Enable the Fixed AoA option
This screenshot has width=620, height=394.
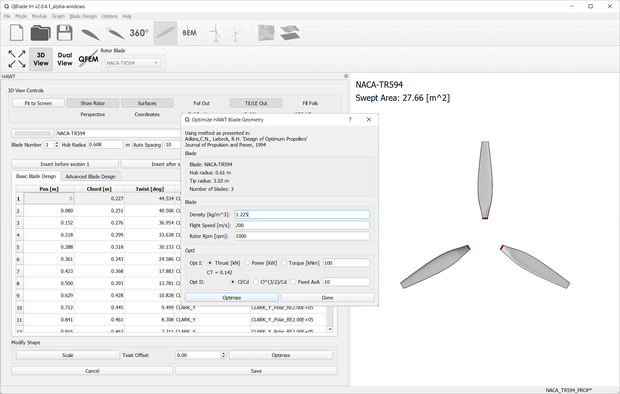click(293, 282)
